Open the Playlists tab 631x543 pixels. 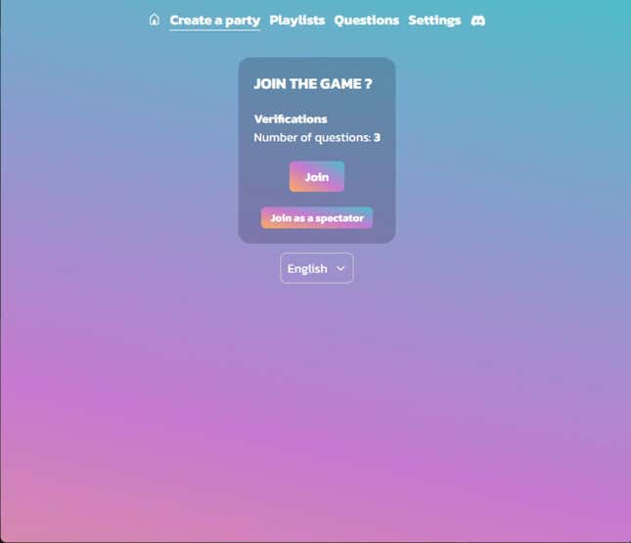tap(297, 21)
